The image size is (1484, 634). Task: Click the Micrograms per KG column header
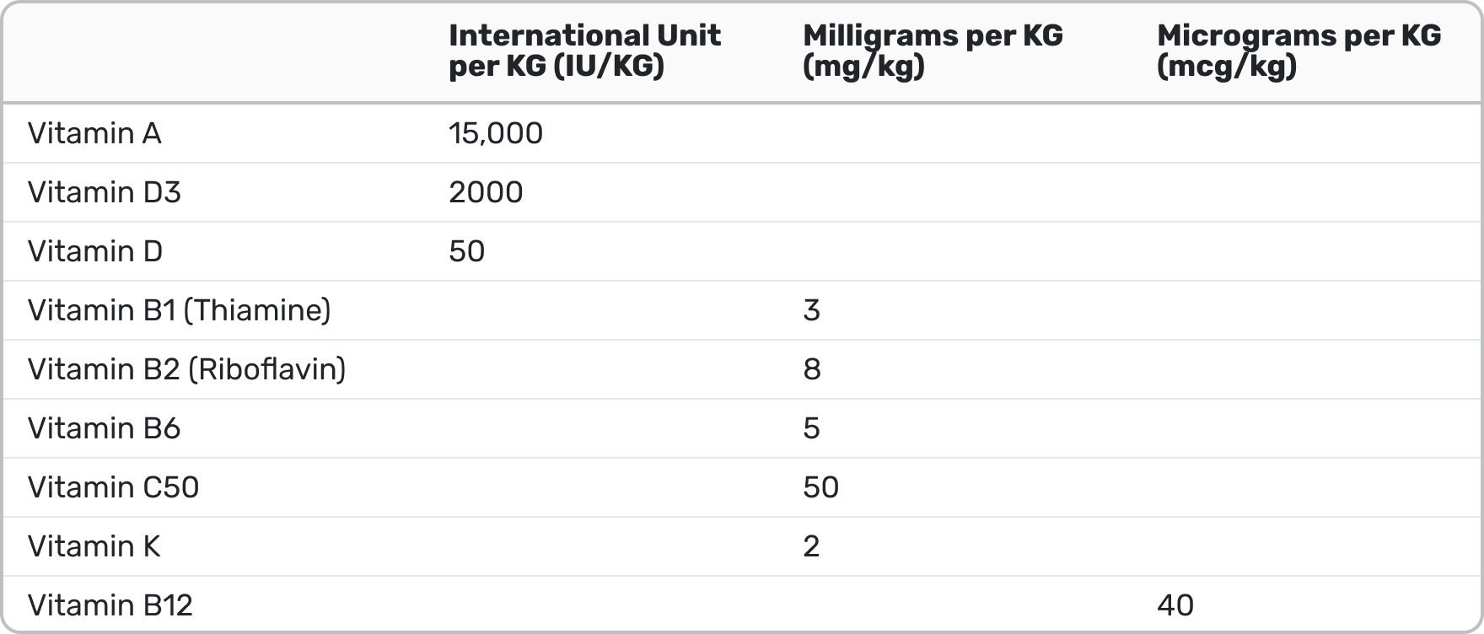coord(1298,51)
